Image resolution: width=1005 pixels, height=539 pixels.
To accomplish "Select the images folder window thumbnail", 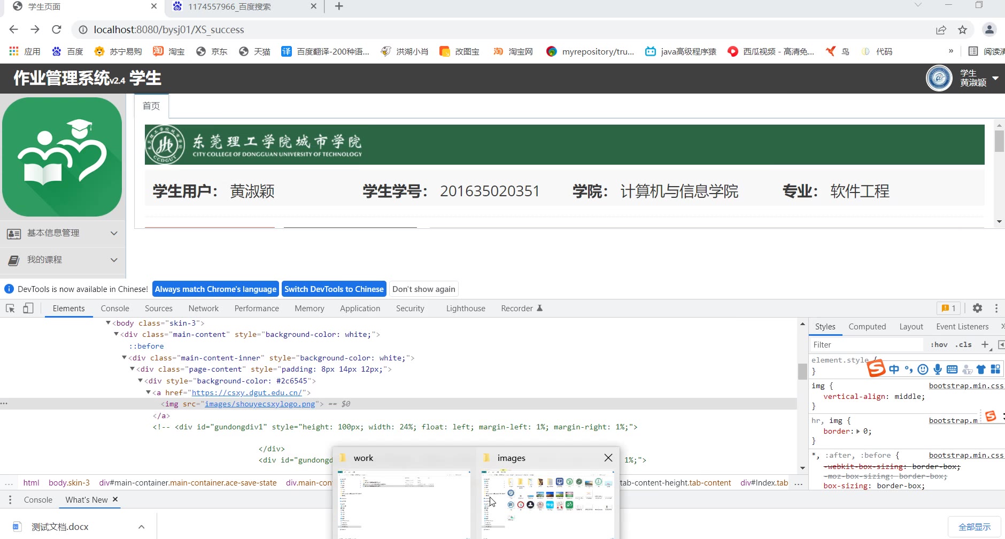I will coord(547,503).
